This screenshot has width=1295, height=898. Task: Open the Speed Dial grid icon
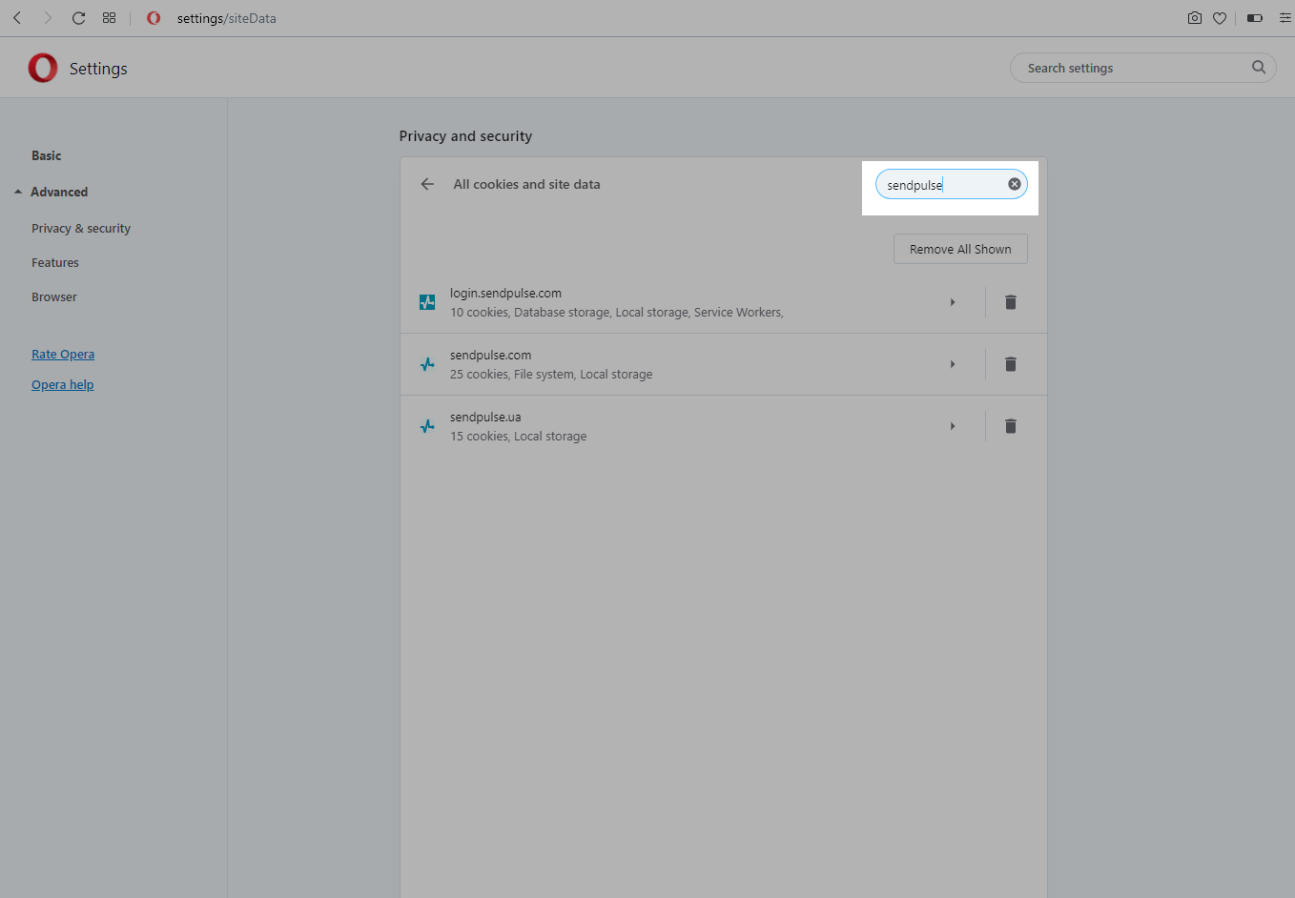click(x=110, y=18)
